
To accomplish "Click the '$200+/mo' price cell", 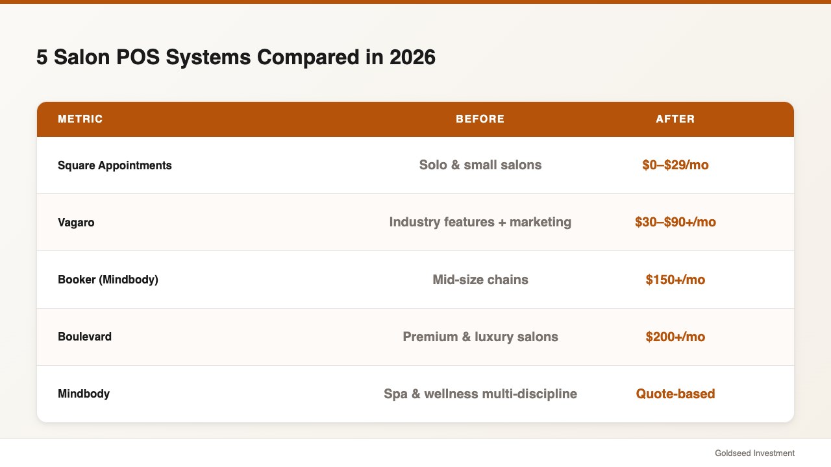I will click(x=675, y=337).
